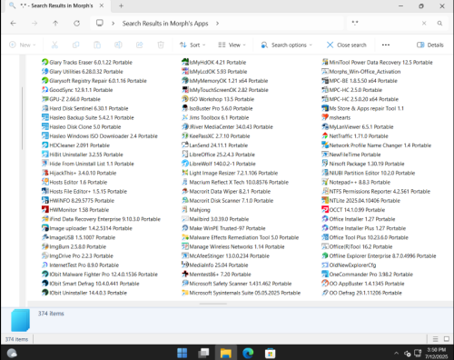The width and height of the screenshot is (454, 360).
Task: Expand the View dropdown menu
Action: point(232,45)
